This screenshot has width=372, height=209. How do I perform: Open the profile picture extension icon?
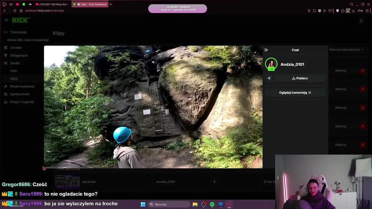348,11
